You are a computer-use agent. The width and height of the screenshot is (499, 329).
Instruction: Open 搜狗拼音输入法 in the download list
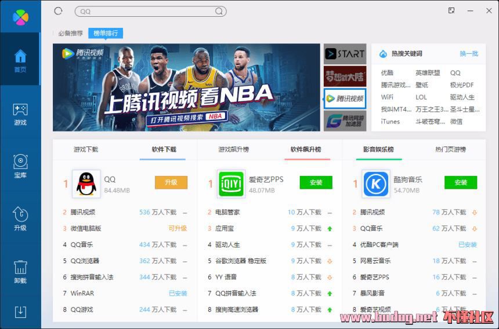pyautogui.click(x=92, y=277)
